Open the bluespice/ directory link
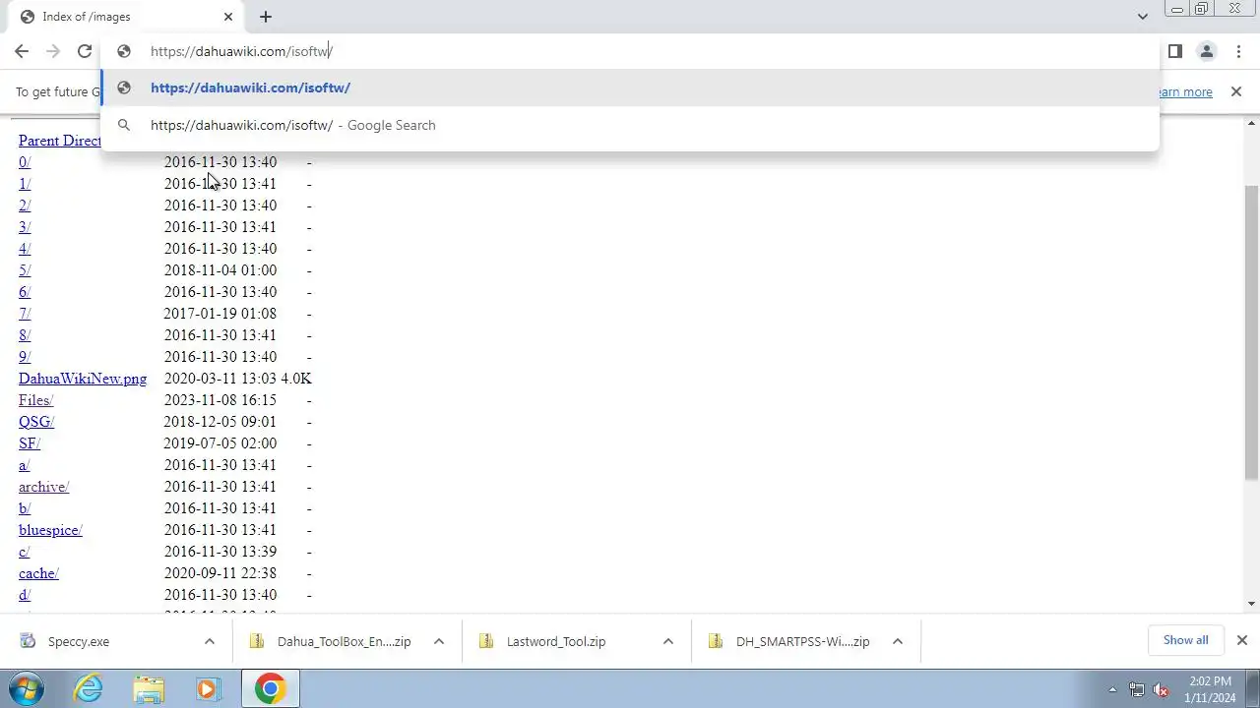The image size is (1260, 708). tap(50, 530)
